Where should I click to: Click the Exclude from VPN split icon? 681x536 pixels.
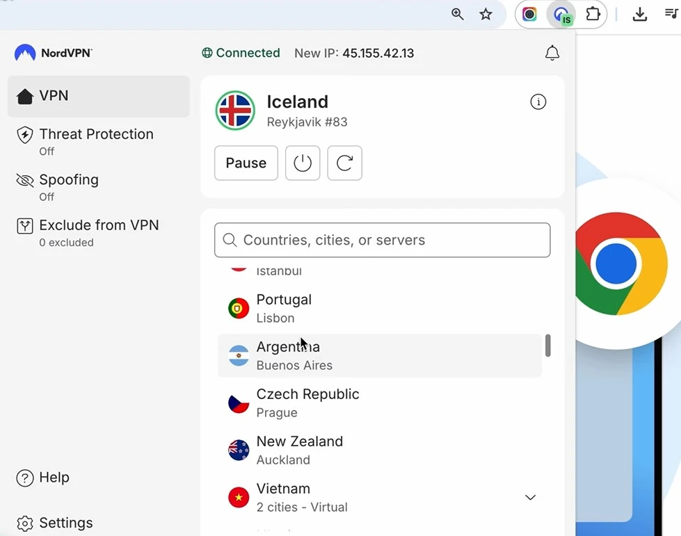coord(25,226)
